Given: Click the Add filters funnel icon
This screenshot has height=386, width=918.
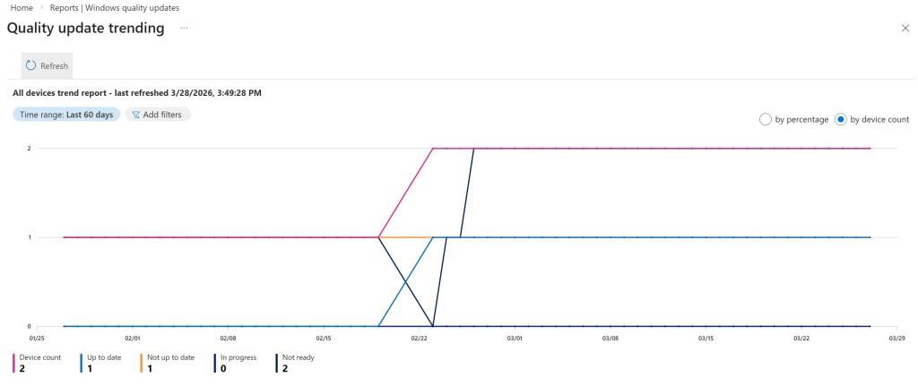Looking at the screenshot, I should 135,115.
